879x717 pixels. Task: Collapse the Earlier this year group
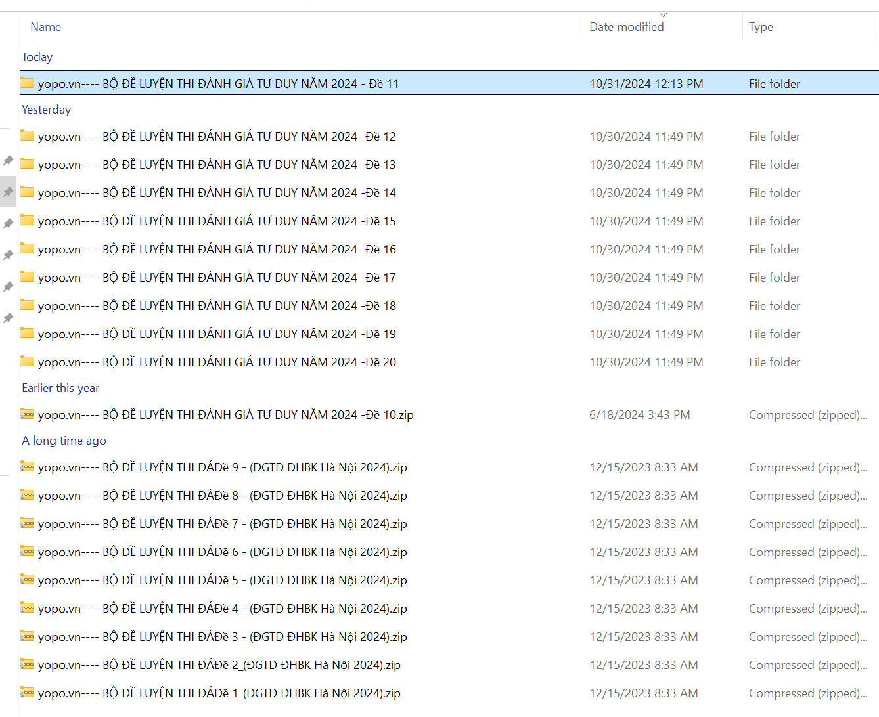point(60,388)
